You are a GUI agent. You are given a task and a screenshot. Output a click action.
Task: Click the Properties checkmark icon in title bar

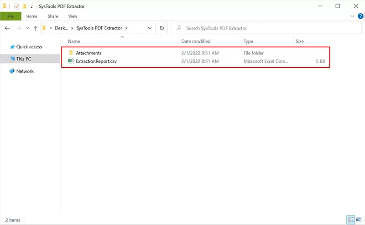[16, 6]
